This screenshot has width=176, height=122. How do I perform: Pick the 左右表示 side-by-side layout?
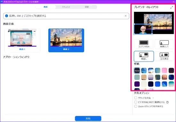pos(164,56)
